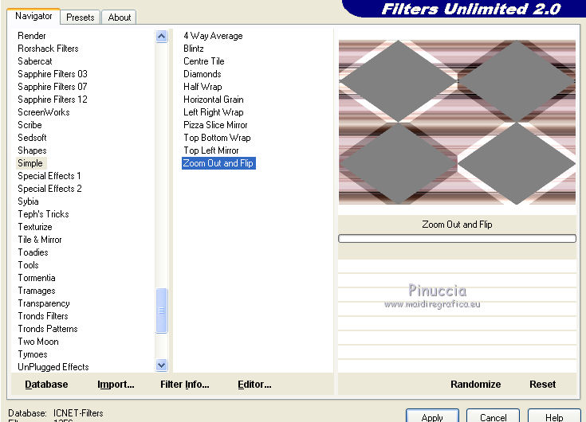Select the Texturize category
The width and height of the screenshot is (586, 422).
tap(35, 227)
